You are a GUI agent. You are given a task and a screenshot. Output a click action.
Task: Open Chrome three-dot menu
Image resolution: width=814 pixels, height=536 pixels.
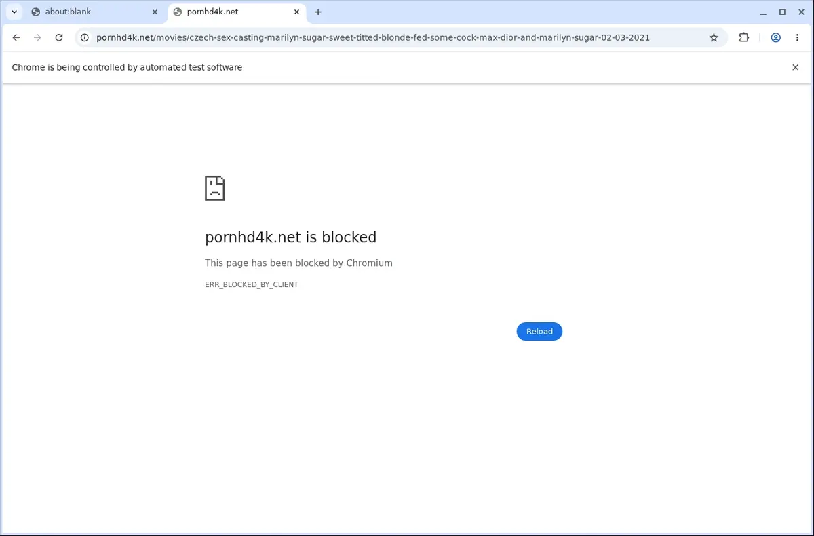pyautogui.click(x=797, y=38)
